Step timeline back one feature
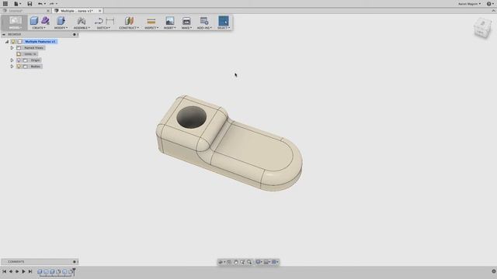 point(11,271)
